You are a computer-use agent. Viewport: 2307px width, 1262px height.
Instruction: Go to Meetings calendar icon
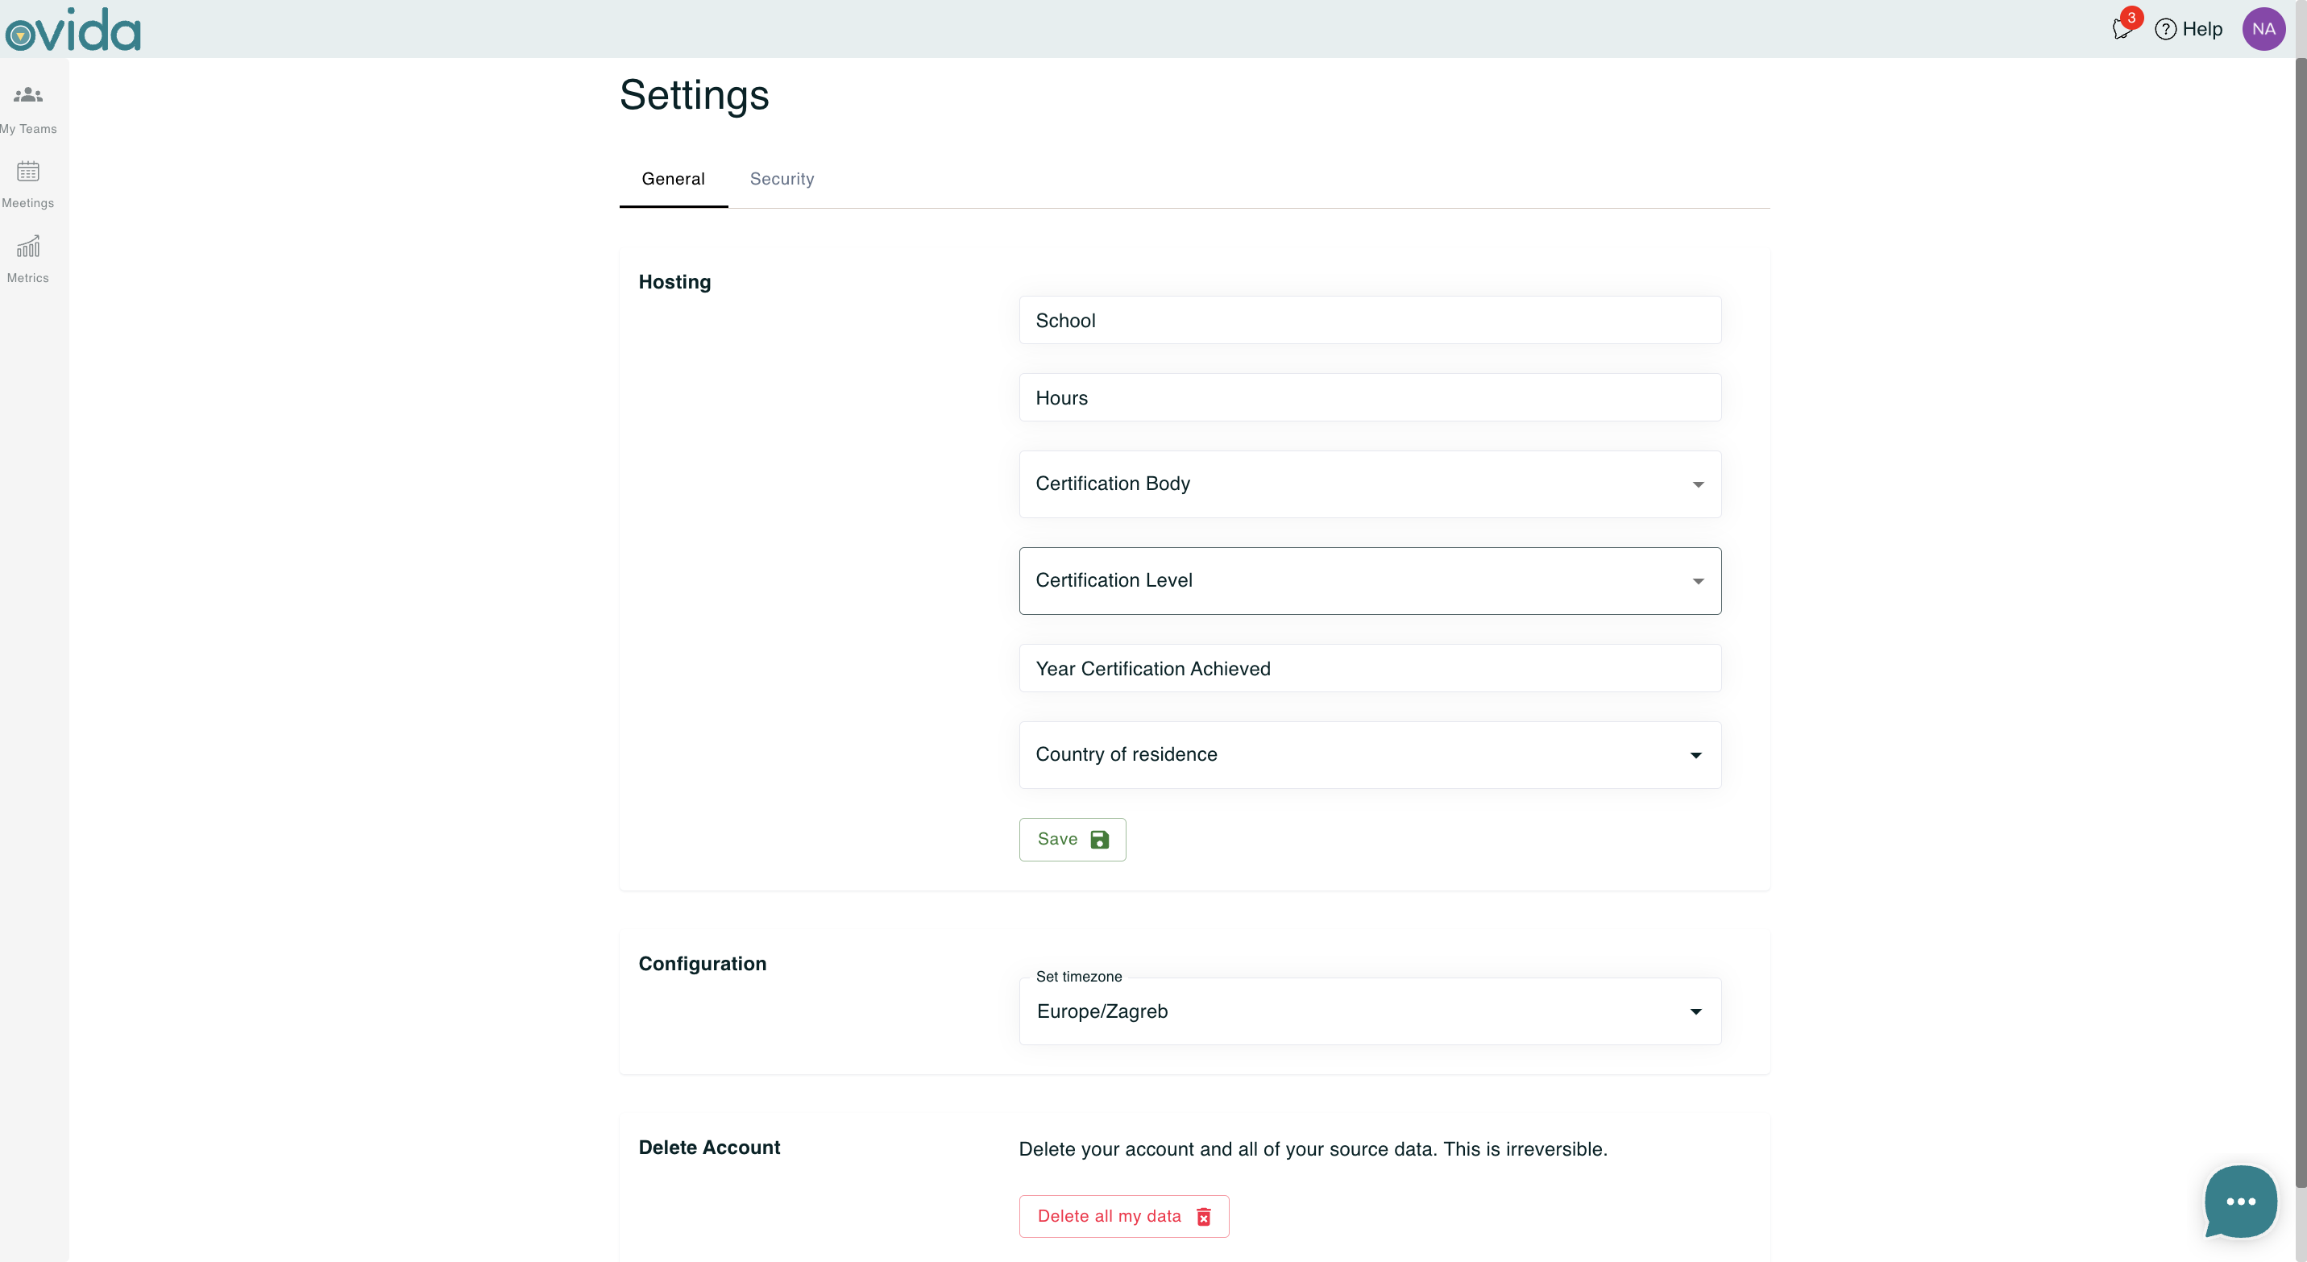[27, 172]
